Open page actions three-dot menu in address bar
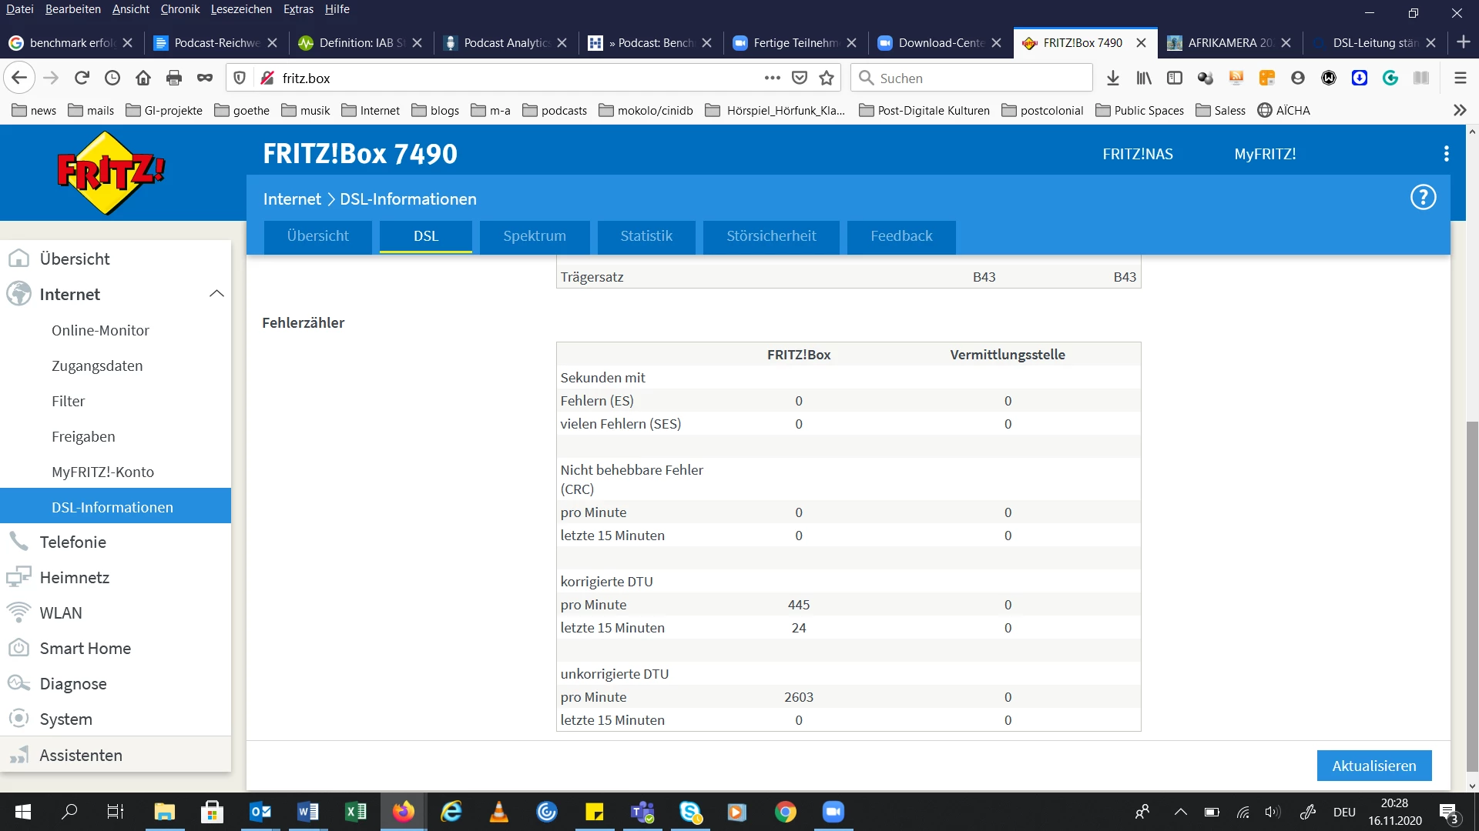The height and width of the screenshot is (831, 1479). pyautogui.click(x=772, y=78)
